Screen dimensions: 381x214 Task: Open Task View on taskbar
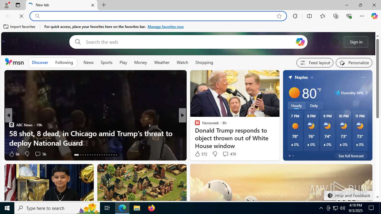click(107, 208)
